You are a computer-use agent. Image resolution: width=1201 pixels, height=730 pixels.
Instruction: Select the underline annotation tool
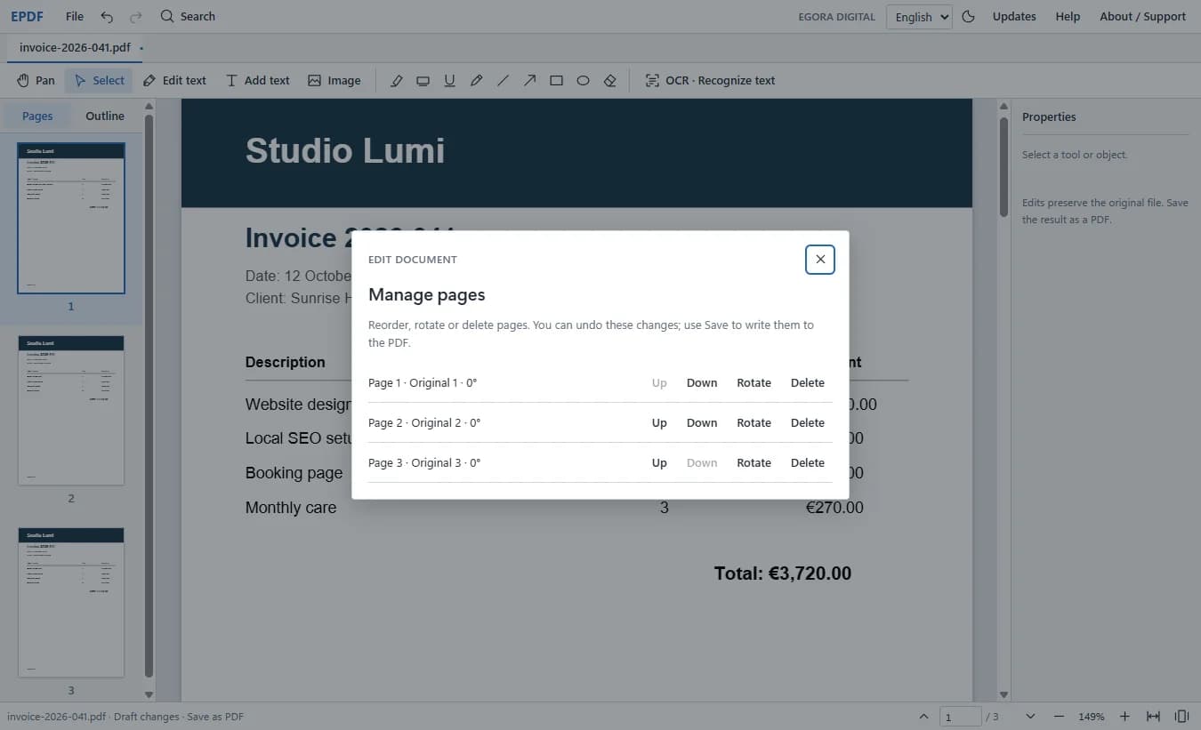[x=450, y=80]
